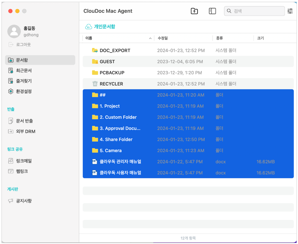Viewport: 298px width, 244px height.
Task: Open 즐겨찾기 favorites section
Action: (24, 81)
